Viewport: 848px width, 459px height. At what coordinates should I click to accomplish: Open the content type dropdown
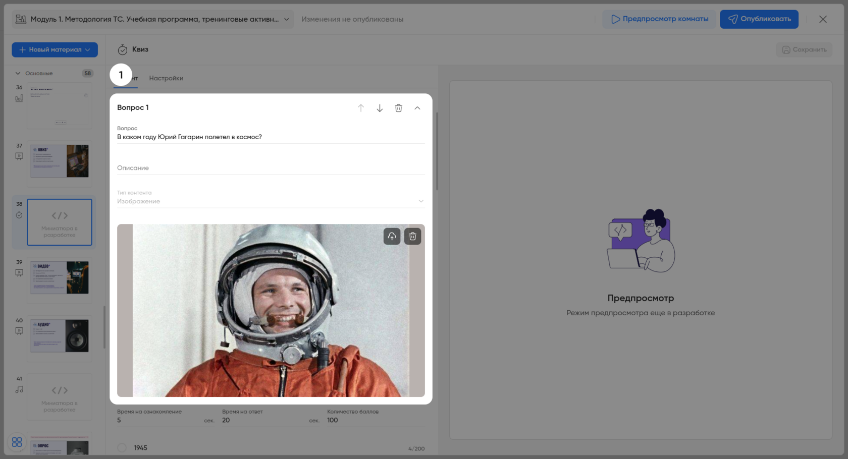pos(271,201)
